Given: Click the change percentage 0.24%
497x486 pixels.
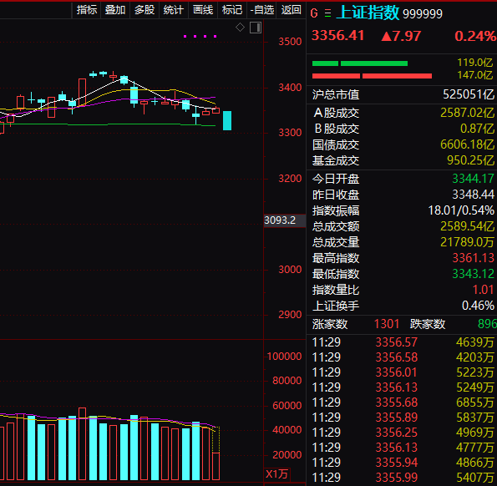Looking at the screenshot, I should [475, 36].
